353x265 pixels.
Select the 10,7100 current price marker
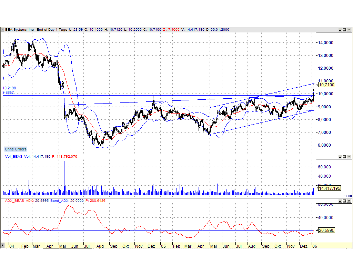coord(326,85)
